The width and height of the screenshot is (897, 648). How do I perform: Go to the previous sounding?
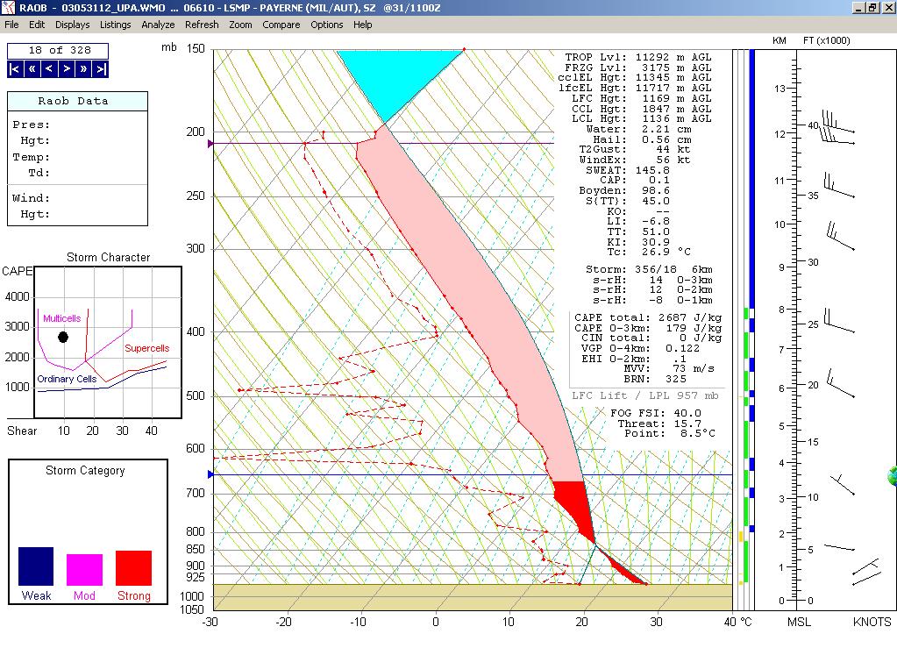click(x=49, y=69)
